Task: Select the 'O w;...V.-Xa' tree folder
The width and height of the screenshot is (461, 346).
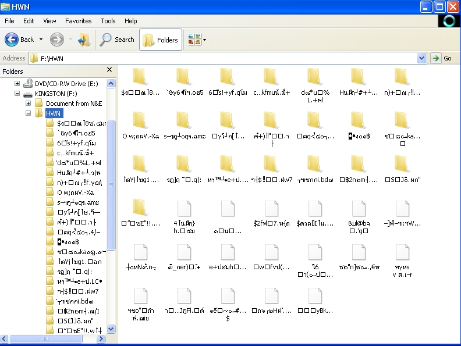Action: 75,192
